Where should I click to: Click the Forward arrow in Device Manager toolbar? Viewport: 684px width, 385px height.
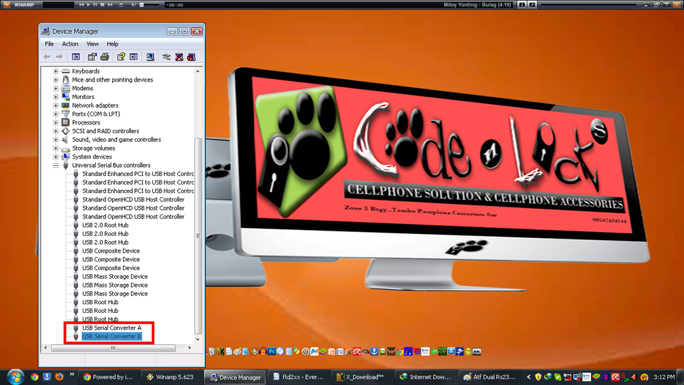point(59,57)
